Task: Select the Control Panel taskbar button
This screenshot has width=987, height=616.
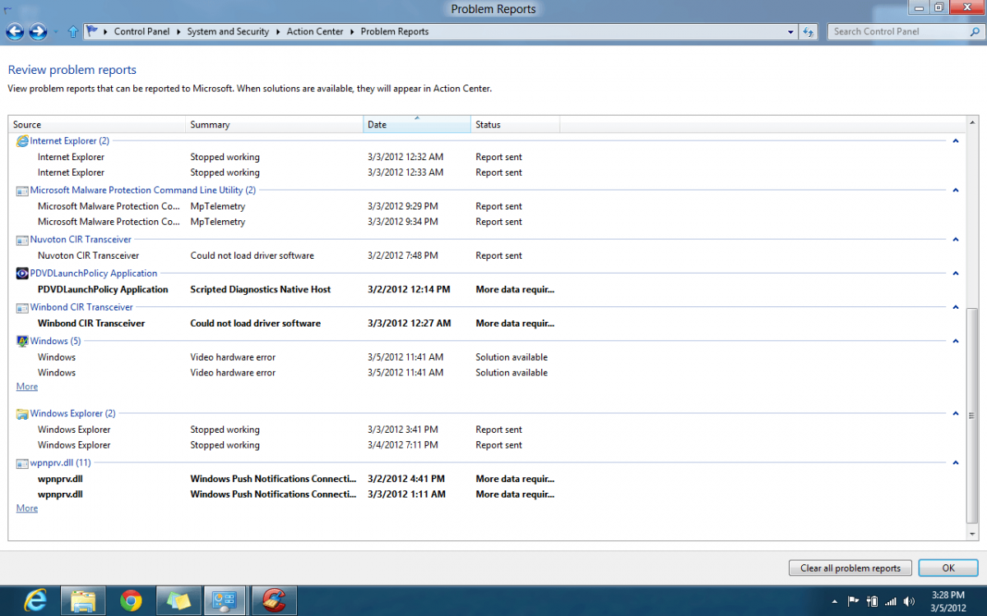Action: 225,601
